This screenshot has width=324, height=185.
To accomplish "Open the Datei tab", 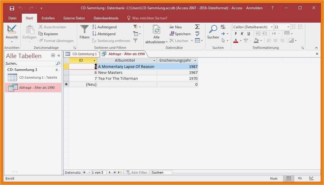I will pyautogui.click(x=12, y=18).
